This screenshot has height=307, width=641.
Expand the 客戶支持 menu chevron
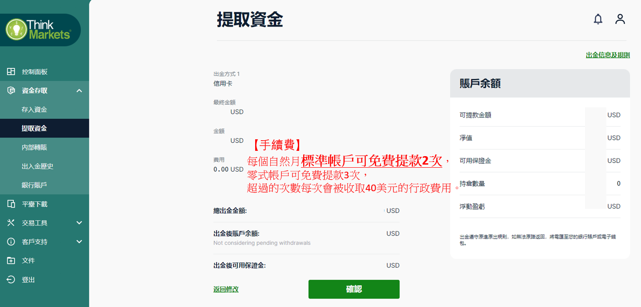[x=79, y=242]
